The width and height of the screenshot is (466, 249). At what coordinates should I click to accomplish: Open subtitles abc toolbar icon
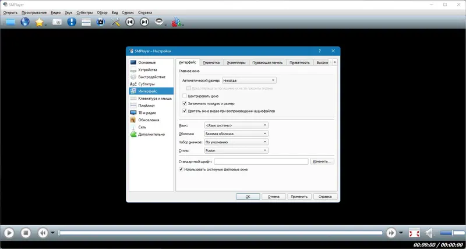[176, 22]
